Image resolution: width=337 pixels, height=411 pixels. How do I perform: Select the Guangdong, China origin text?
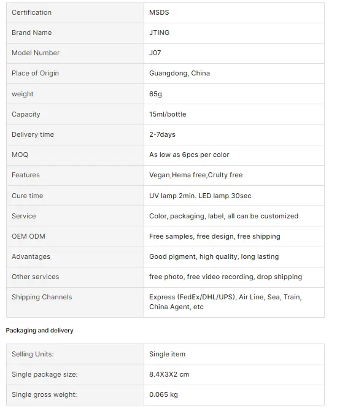coord(179,73)
